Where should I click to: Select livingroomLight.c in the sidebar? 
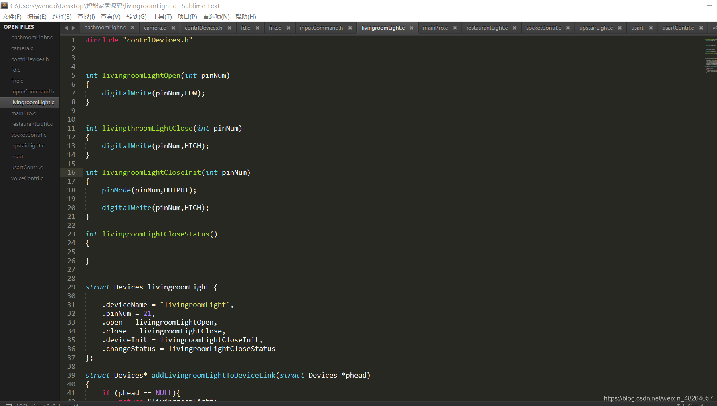pyautogui.click(x=30, y=102)
